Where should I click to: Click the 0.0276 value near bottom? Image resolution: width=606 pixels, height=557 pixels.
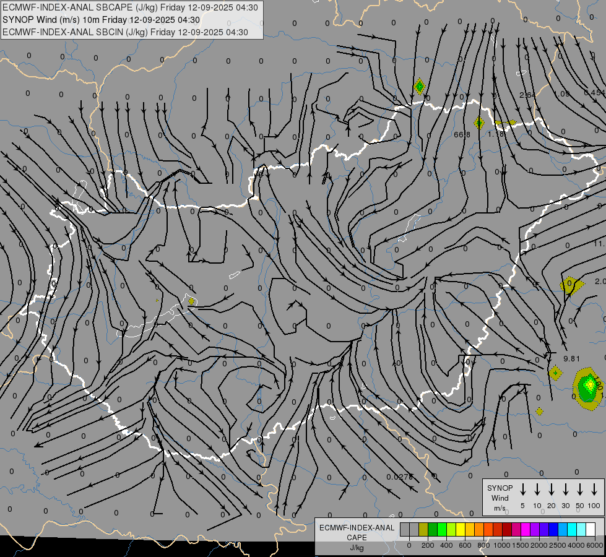click(x=400, y=477)
